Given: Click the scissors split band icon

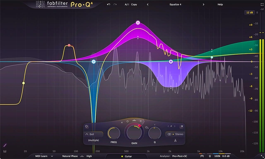Looking at the screenshot, I should point(175,140).
